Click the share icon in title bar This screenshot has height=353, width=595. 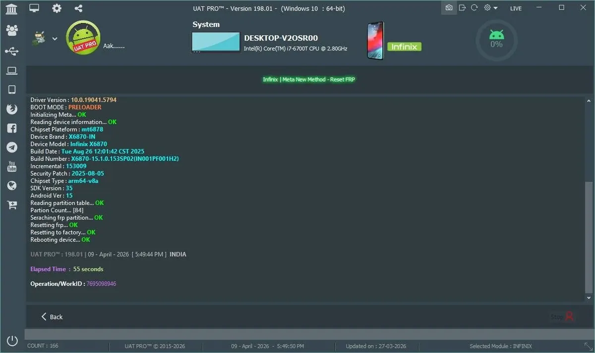[x=78, y=8]
